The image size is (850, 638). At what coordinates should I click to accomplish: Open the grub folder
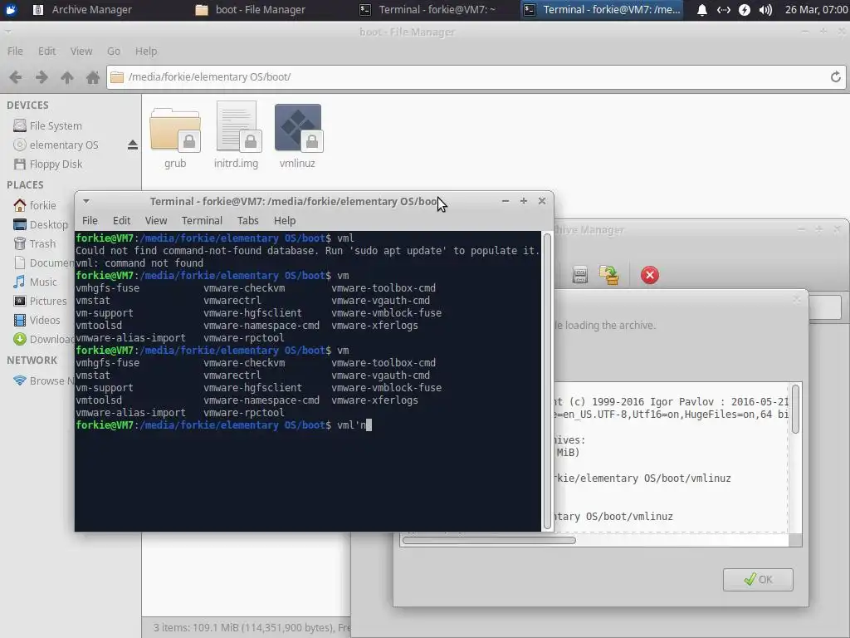pos(175,139)
